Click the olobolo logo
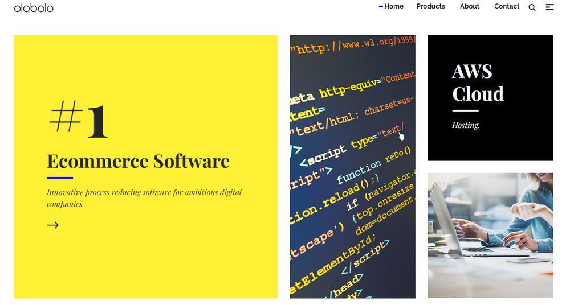The image size is (570, 305). [x=34, y=7]
